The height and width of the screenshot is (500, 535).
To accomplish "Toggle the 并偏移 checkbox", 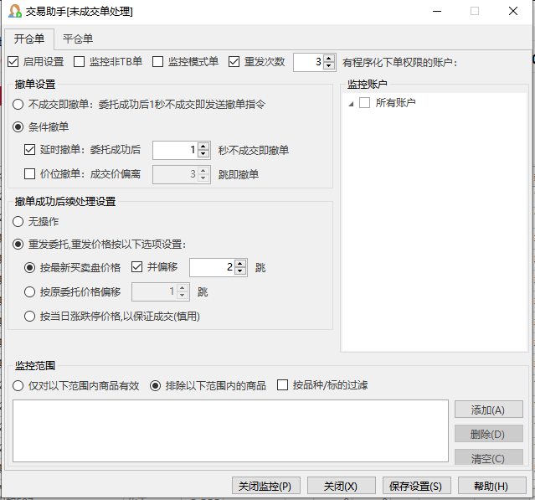I will 136,267.
